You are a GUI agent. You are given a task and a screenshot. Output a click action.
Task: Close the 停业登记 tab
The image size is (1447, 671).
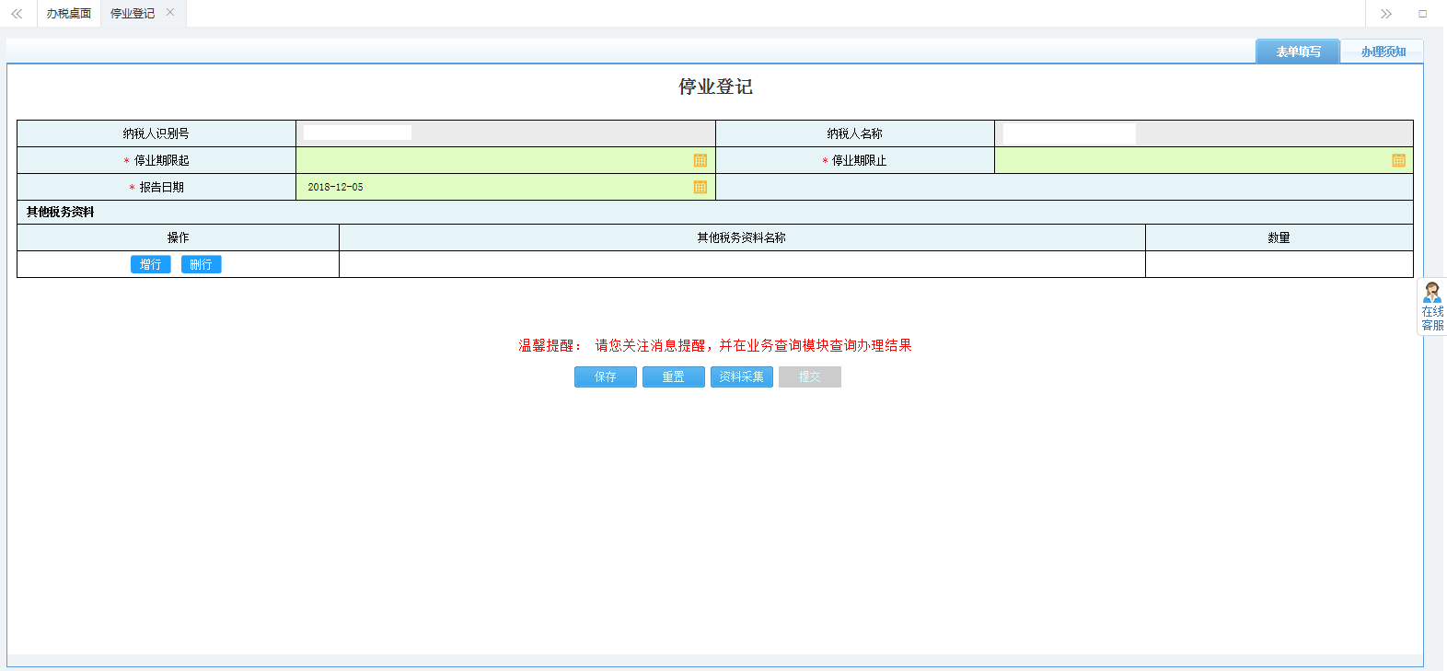(170, 13)
